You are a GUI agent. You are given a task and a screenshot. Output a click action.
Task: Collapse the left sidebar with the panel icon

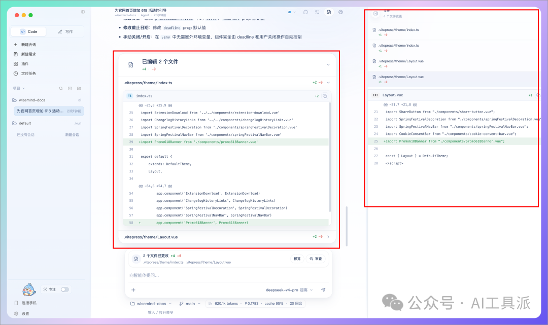[x=83, y=12]
